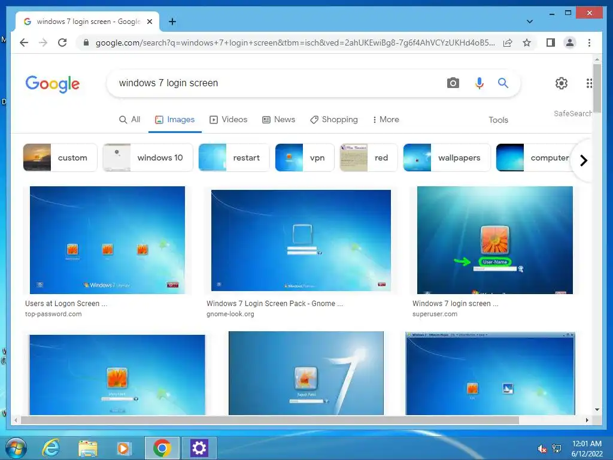Open gnome-look.org login screen thumbnail
This screenshot has height=460, width=613.
pyautogui.click(x=301, y=240)
